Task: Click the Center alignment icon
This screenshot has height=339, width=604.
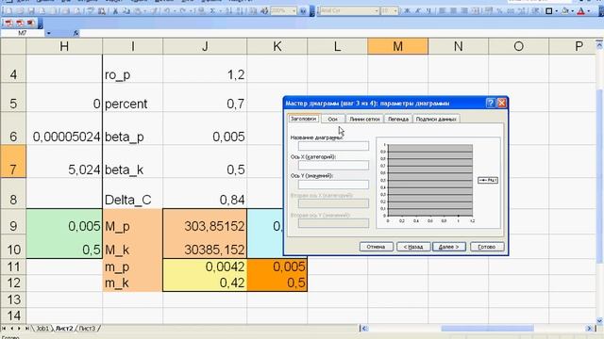Action: (453, 11)
